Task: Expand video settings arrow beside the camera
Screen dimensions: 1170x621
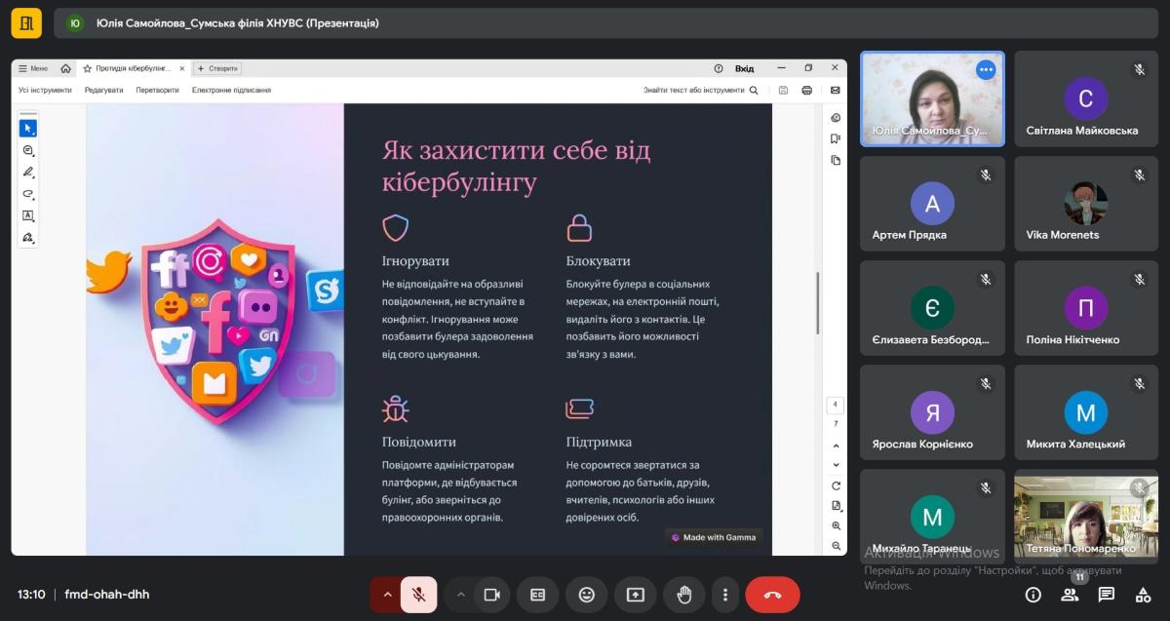Action: point(460,595)
